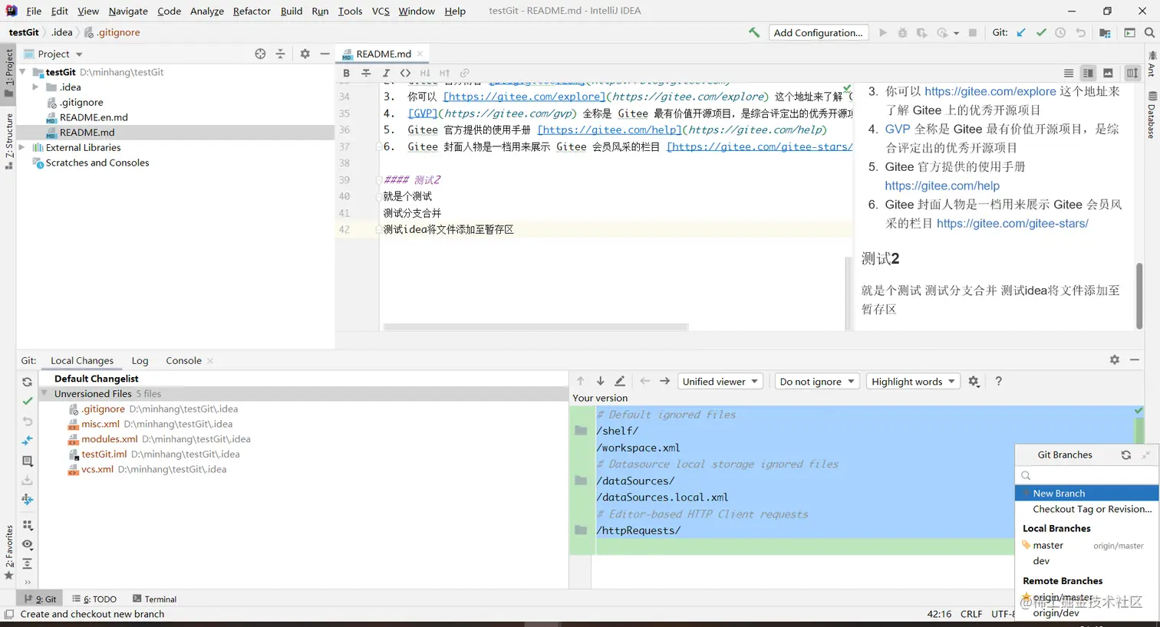Refresh the Git Branches popup
The width and height of the screenshot is (1160, 627).
(x=1125, y=455)
